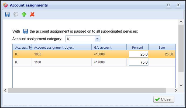Viewport: 186px width, 108px height.
Task: Add a new account assignment row
Action: (x=24, y=14)
